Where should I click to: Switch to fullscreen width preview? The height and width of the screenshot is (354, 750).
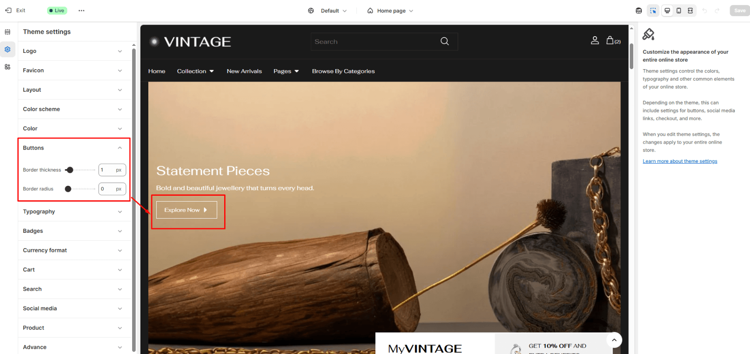click(690, 10)
